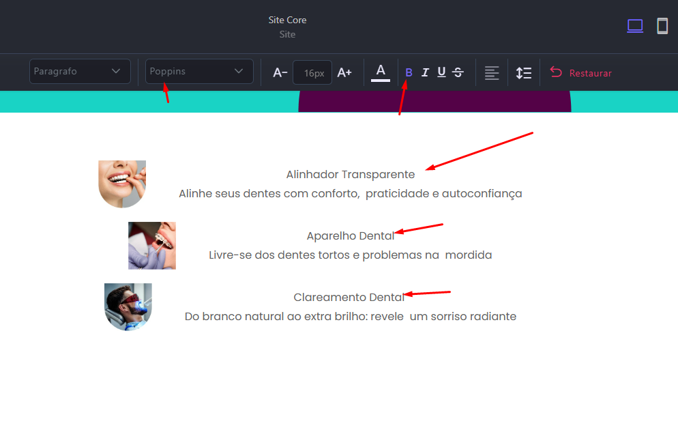
Task: Open text alignment options
Action: [492, 72]
